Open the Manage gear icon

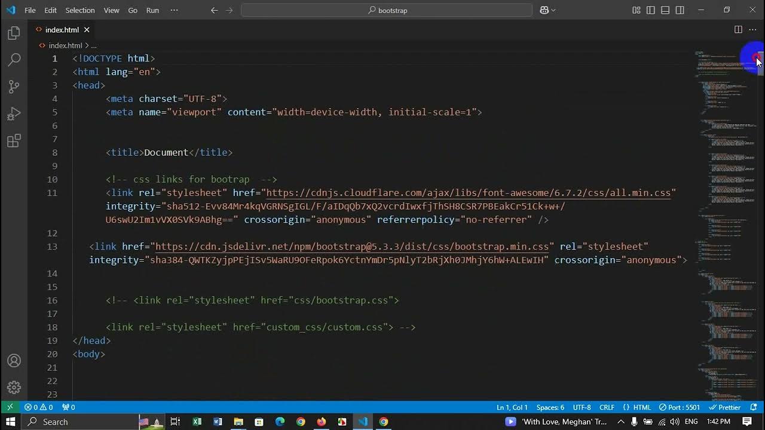[x=14, y=387]
